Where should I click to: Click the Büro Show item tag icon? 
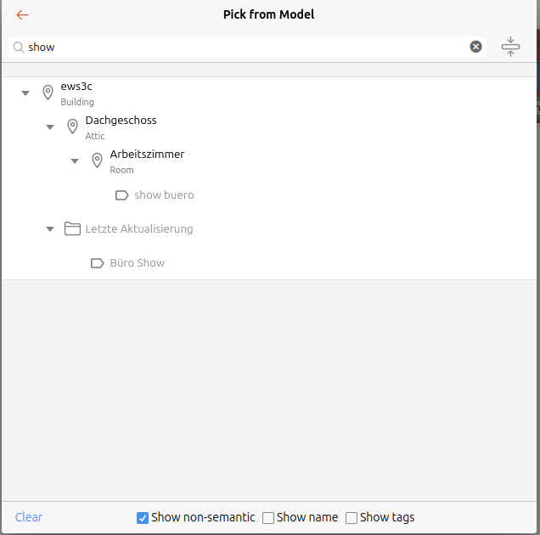(98, 263)
